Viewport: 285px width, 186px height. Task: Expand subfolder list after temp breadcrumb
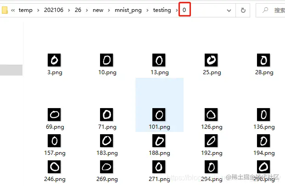pyautogui.click(x=38, y=11)
